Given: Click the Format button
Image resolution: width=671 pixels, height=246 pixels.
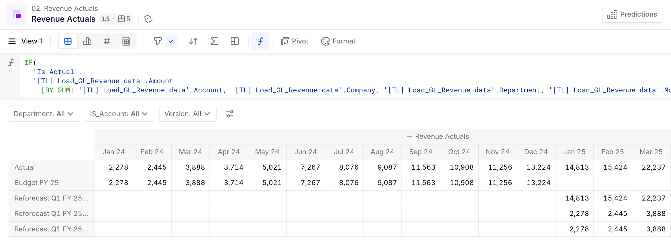Looking at the screenshot, I should (x=338, y=41).
